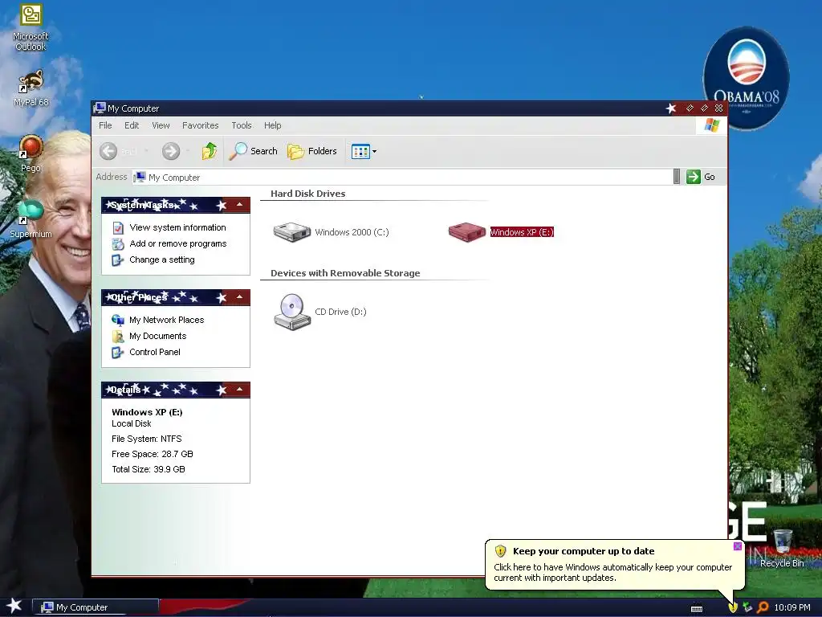This screenshot has width=822, height=617.
Task: Open My Documents link
Action: click(x=158, y=336)
